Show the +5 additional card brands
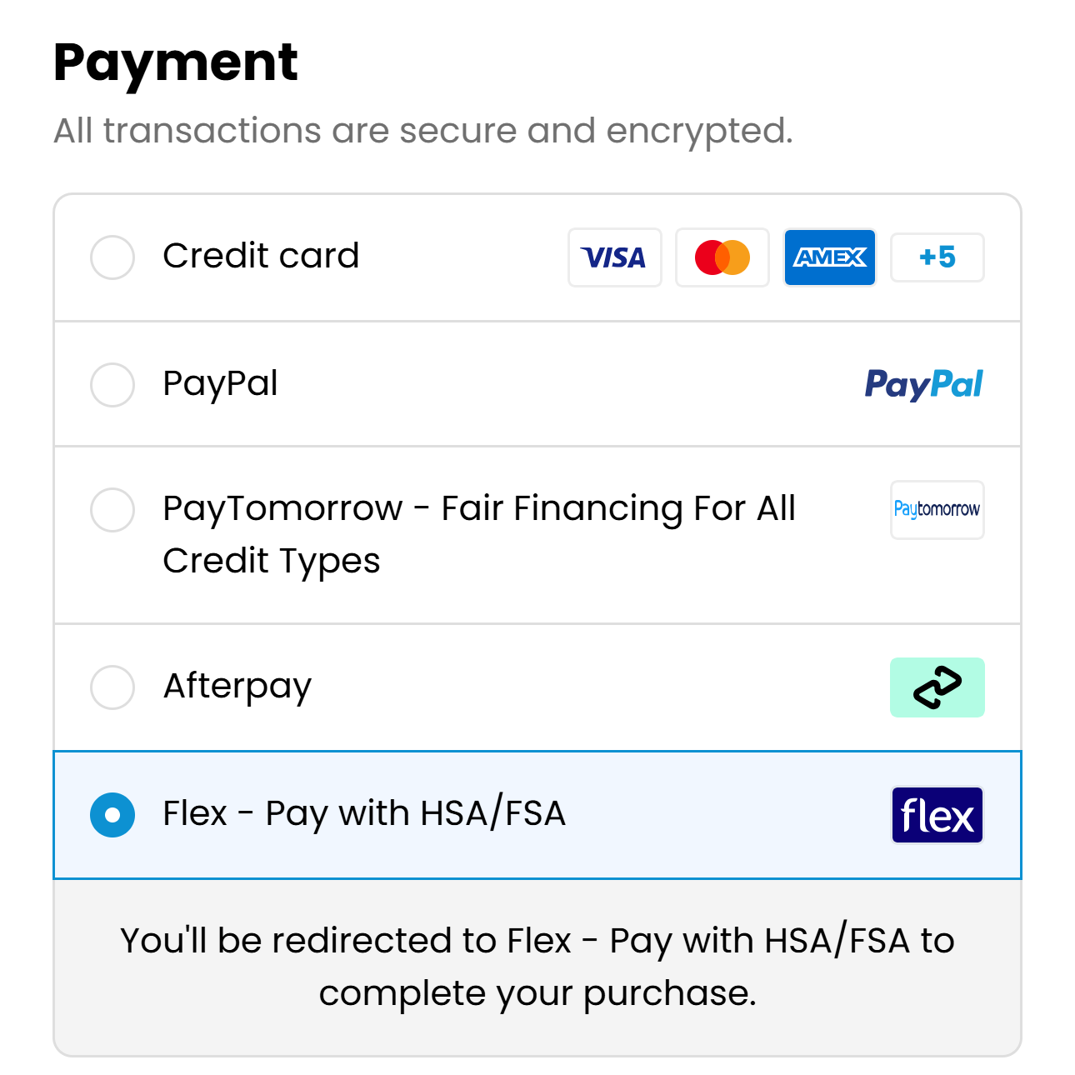 click(937, 257)
